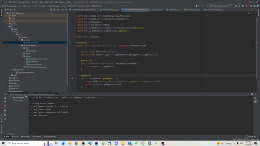The image size is (260, 146).
Task: Click the warnings indicator in editor corner
Action: [249, 13]
